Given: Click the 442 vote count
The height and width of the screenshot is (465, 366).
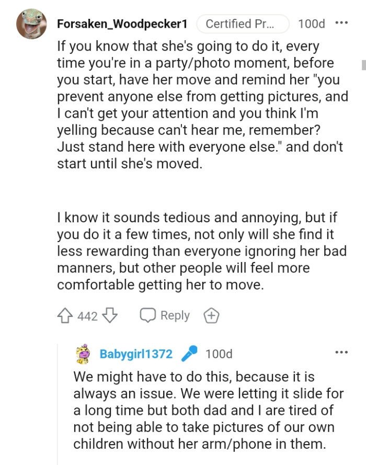Looking at the screenshot, I should point(87,316).
